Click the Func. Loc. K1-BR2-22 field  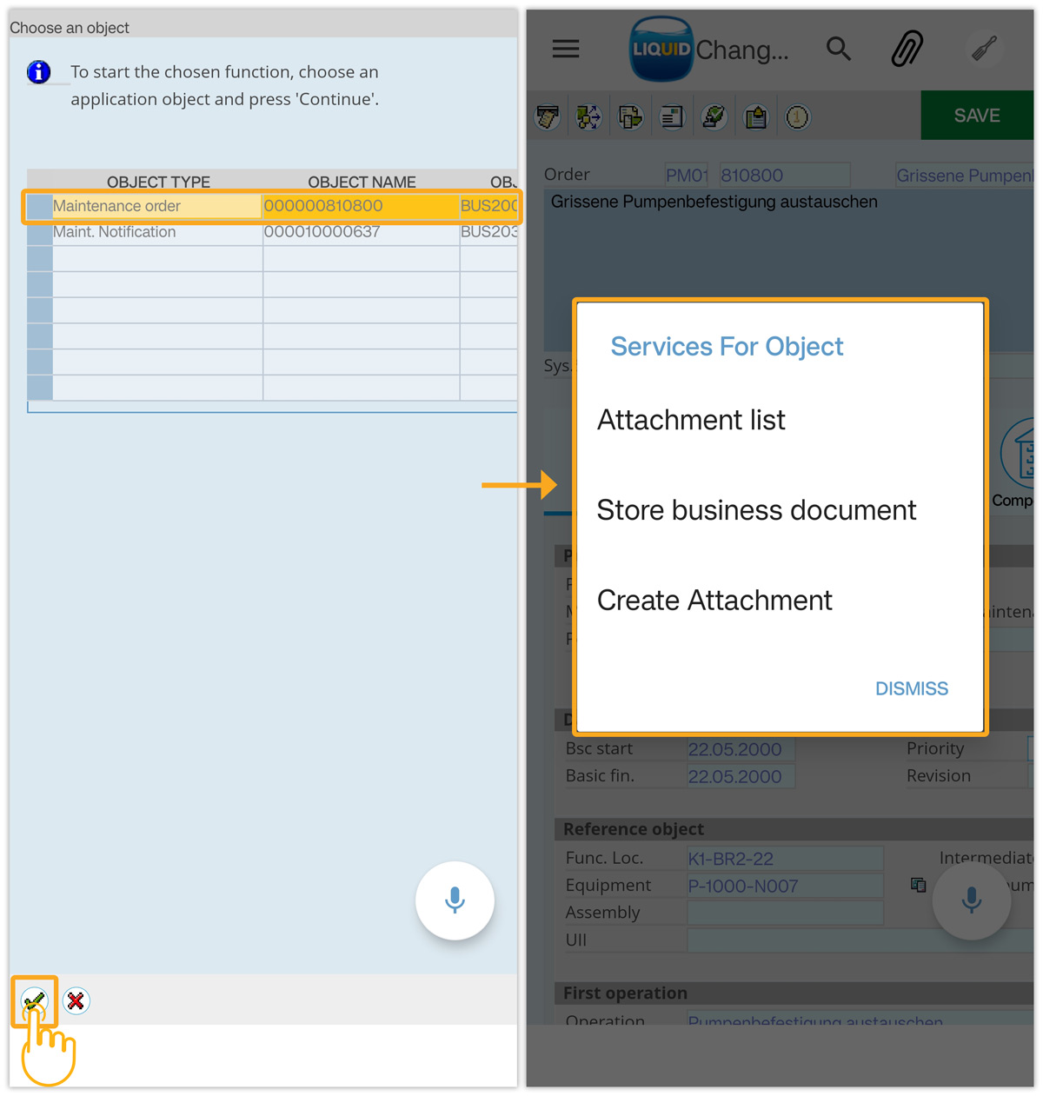pyautogui.click(x=784, y=859)
